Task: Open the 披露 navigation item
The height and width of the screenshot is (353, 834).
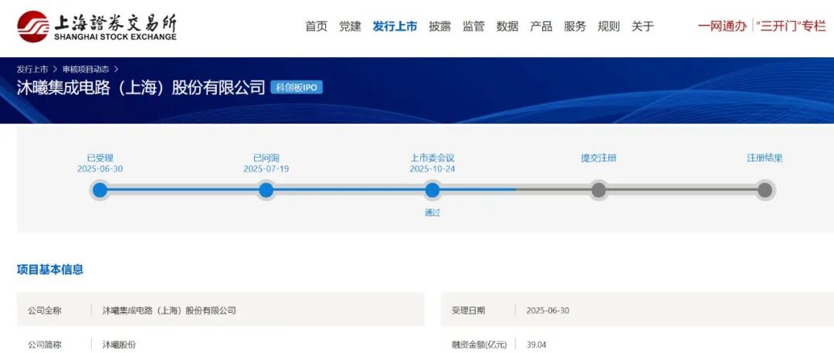Action: pyautogui.click(x=440, y=26)
